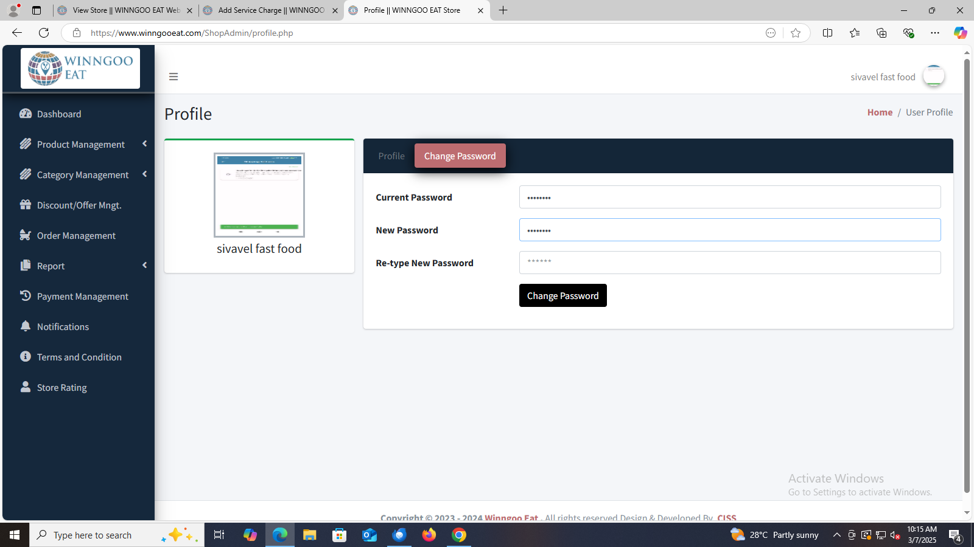Select the Change Password tab
Screen dimensions: 974x547
point(460,156)
